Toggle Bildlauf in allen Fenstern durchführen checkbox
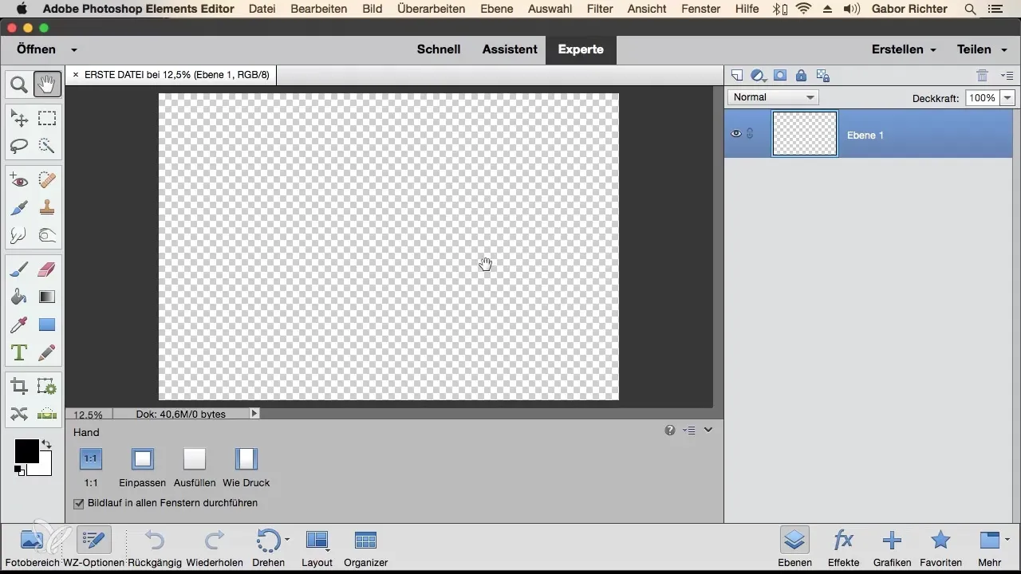The width and height of the screenshot is (1021, 574). [x=78, y=504]
